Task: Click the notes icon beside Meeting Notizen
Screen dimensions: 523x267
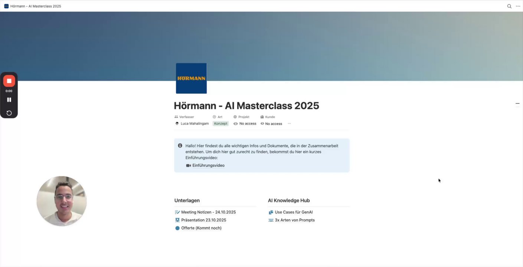Action: click(x=177, y=212)
